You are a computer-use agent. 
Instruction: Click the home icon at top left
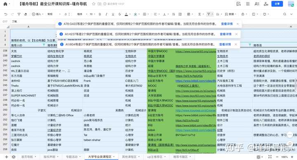(5, 4)
